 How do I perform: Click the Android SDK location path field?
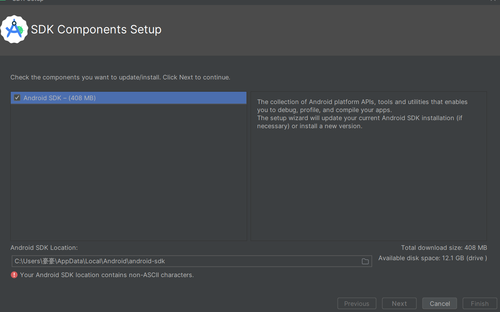point(184,261)
